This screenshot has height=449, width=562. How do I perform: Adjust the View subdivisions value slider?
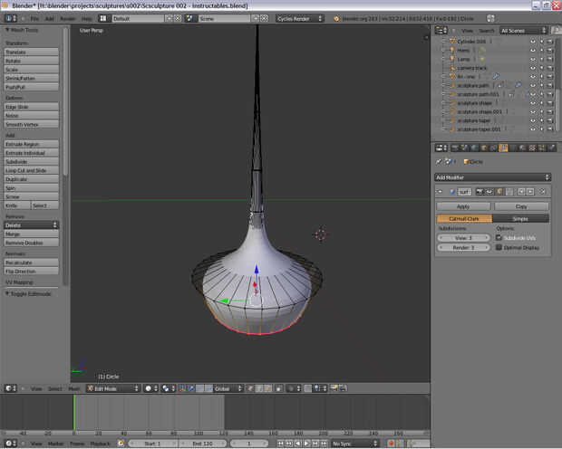pos(463,237)
